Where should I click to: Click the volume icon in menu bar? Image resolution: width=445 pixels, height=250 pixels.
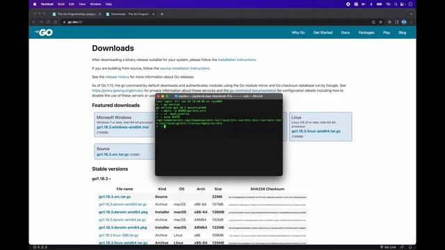tap(363, 4)
